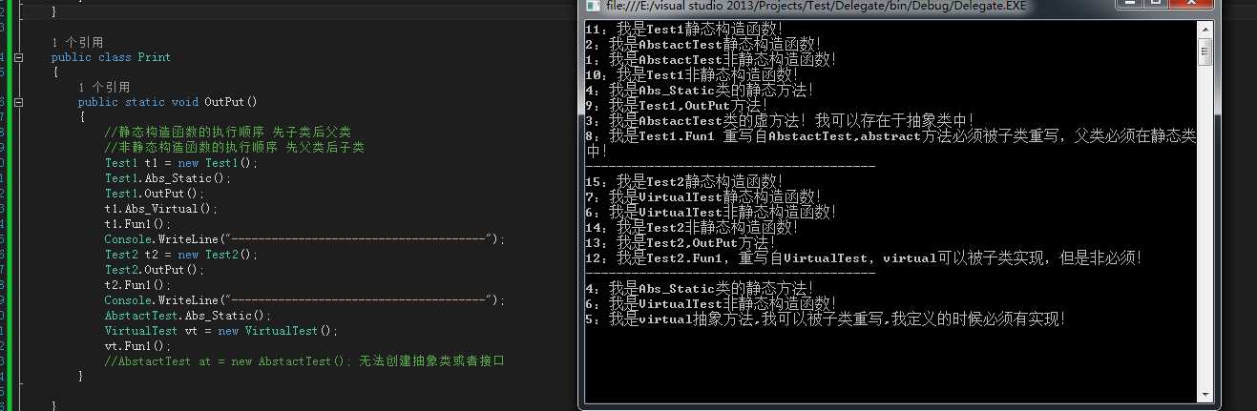This screenshot has width=1257, height=411.
Task: Click the line "vt.Fun1();"
Action: coord(138,346)
